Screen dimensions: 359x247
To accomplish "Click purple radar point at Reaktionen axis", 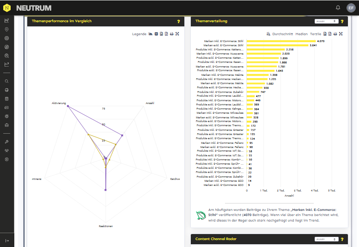I will pyautogui.click(x=105, y=190).
